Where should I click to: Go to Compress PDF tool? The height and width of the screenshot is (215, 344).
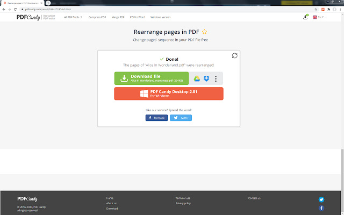point(97,17)
